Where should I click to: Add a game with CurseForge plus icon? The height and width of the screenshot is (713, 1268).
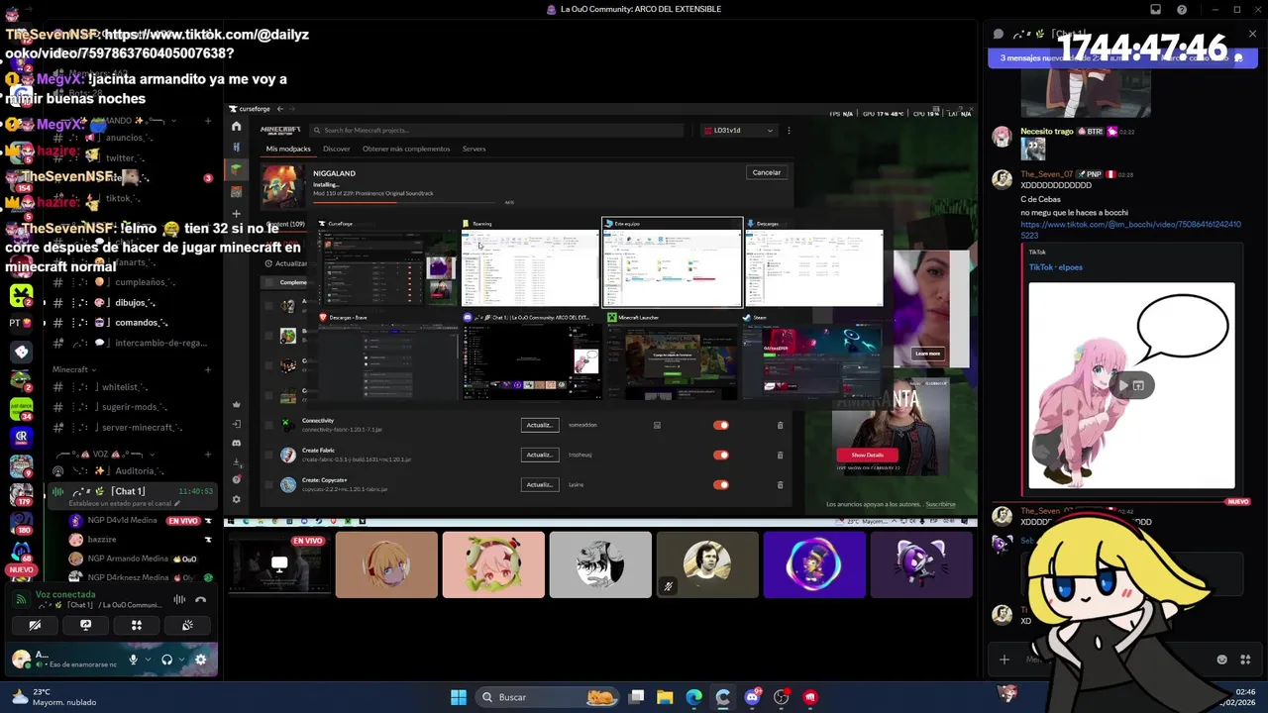tap(236, 213)
